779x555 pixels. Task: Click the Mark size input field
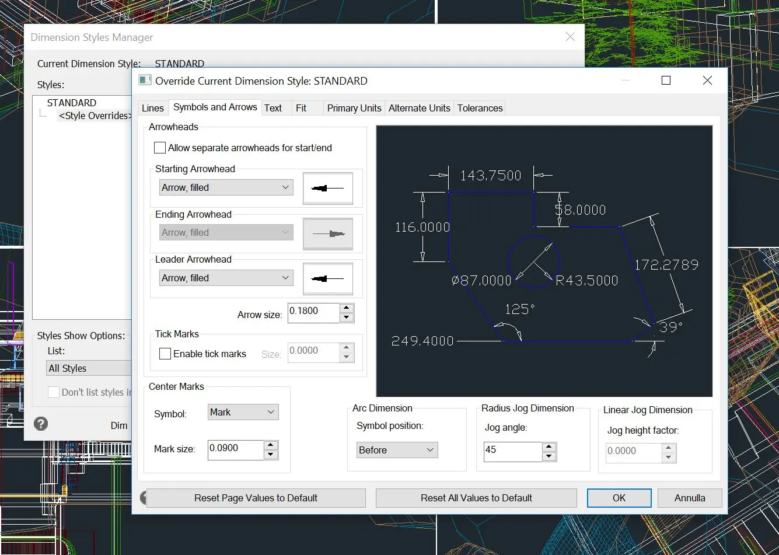point(236,450)
